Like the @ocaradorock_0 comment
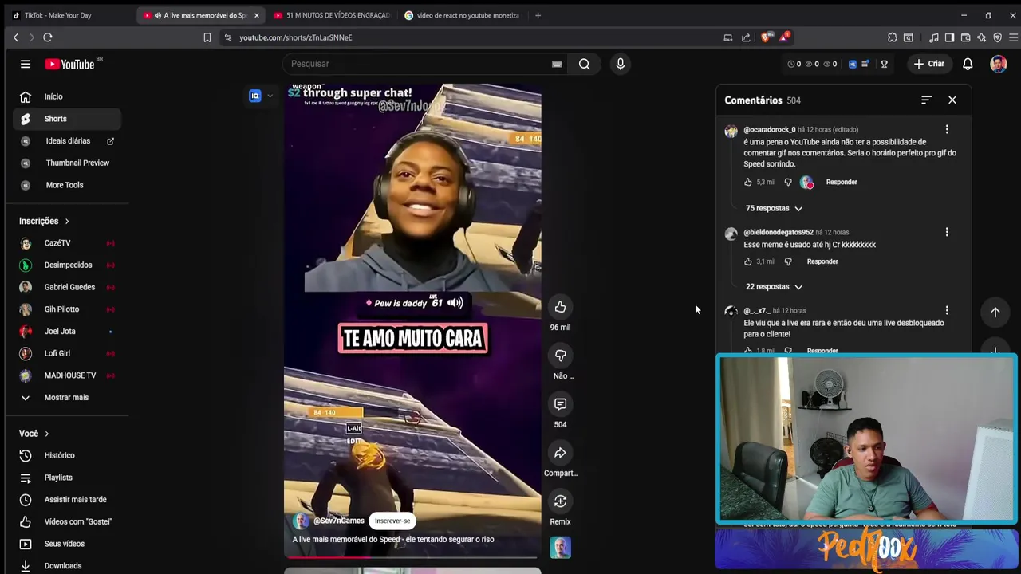 point(748,182)
